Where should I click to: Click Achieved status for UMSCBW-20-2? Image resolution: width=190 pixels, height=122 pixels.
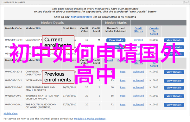(x=138, y=87)
